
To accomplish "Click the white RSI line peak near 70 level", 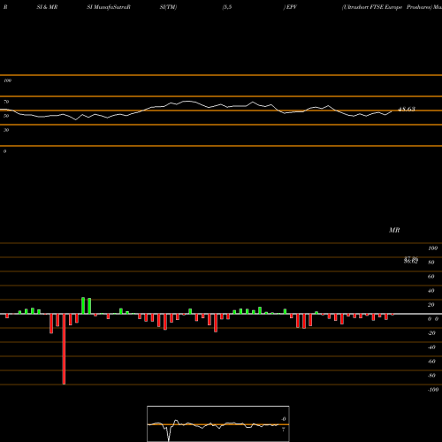I will tap(187, 102).
